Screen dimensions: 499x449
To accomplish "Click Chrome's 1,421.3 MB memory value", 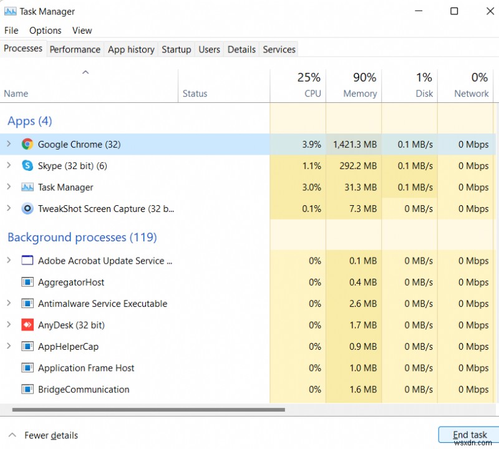I will click(x=355, y=145).
